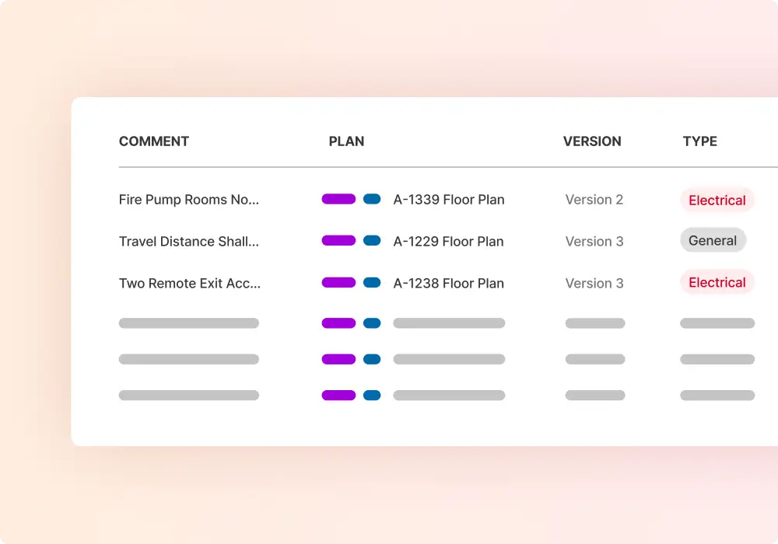Open A-1339 Floor Plan
778x544 pixels.
tap(449, 200)
